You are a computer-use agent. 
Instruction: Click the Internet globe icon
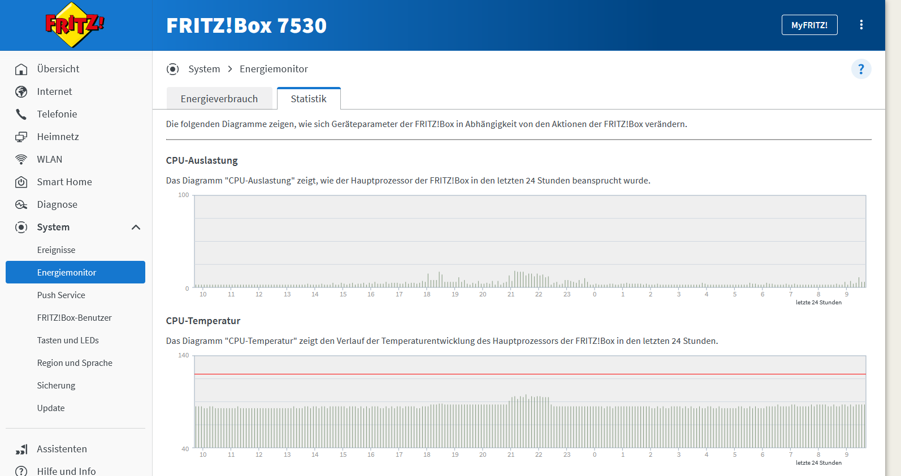click(21, 91)
